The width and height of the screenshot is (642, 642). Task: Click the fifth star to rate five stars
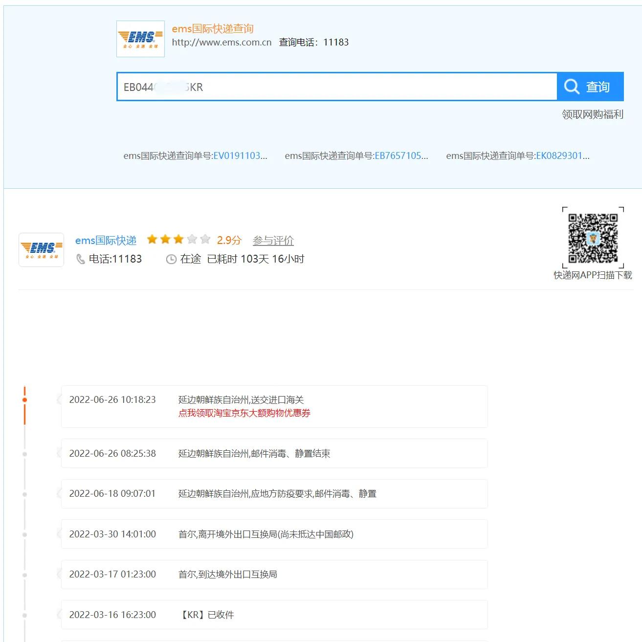(204, 239)
